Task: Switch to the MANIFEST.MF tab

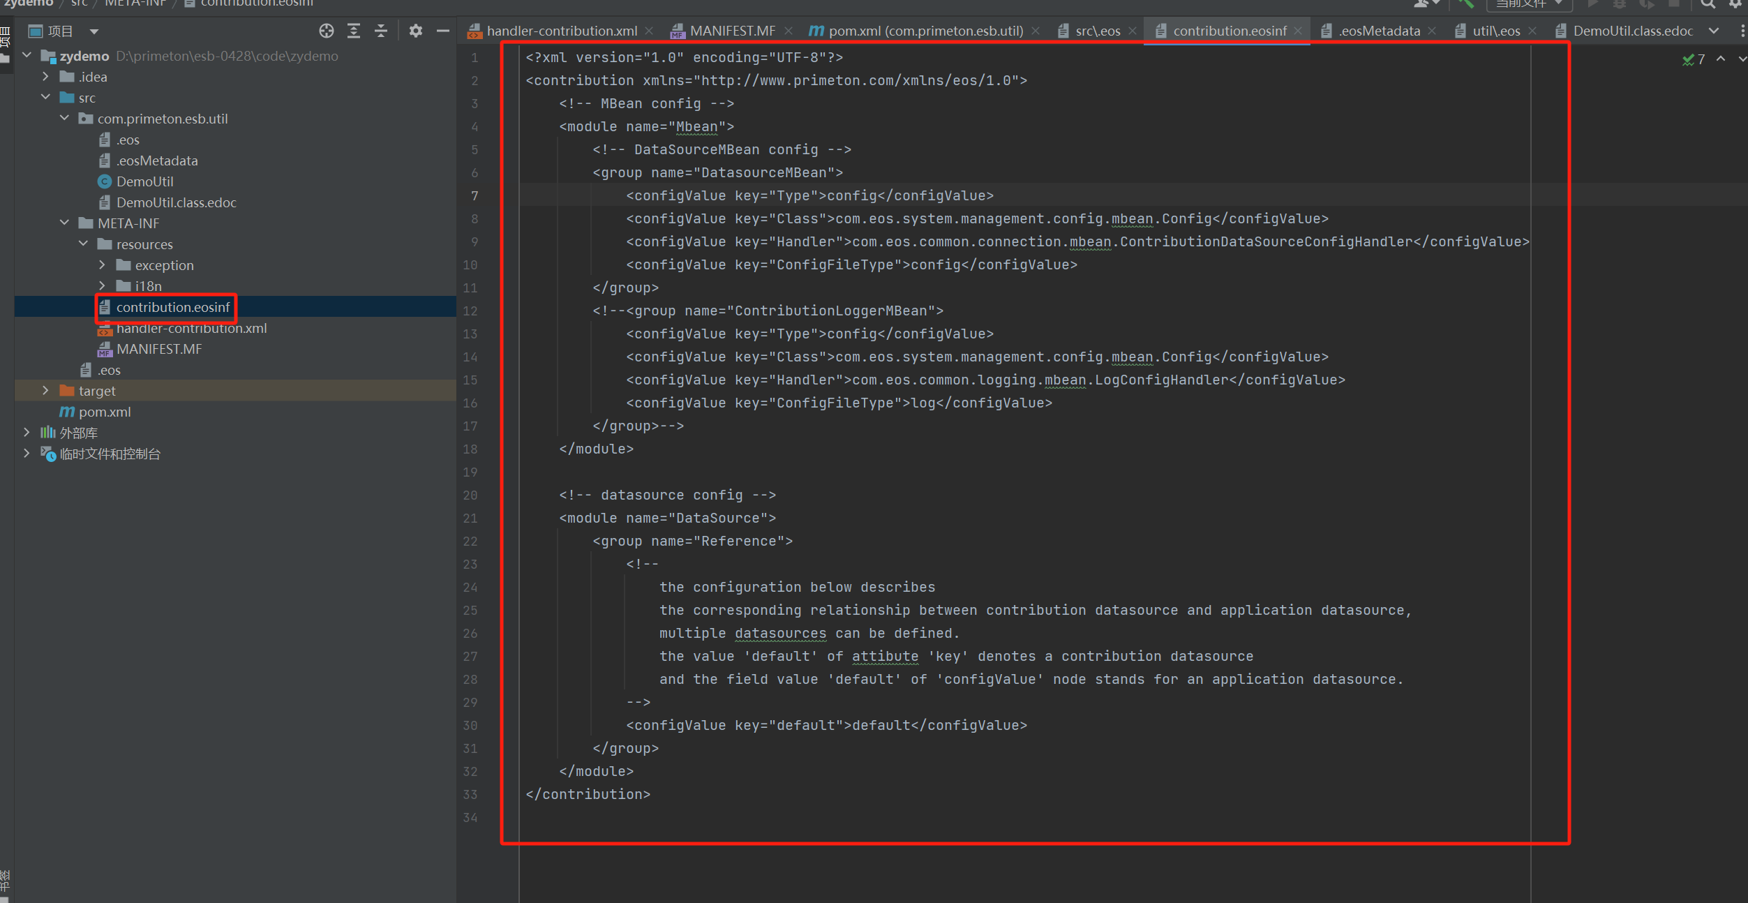Action: pyautogui.click(x=731, y=31)
